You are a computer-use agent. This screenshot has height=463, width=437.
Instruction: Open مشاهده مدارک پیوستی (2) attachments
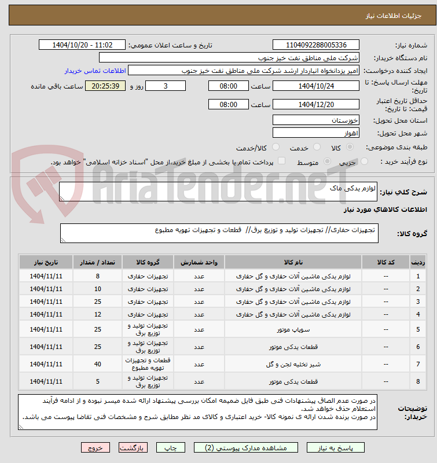pos(245,447)
